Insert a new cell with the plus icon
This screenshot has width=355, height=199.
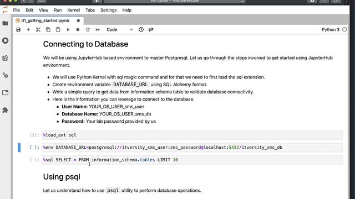coord(28,29)
